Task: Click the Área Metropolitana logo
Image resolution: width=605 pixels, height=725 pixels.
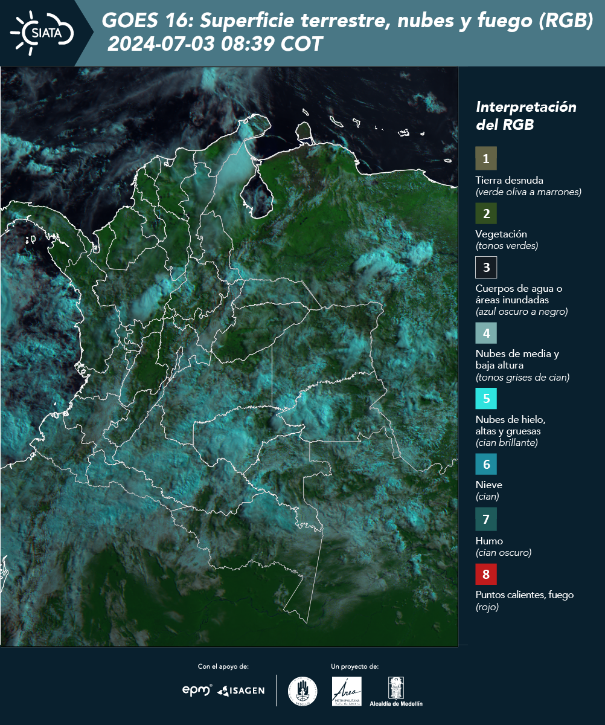Action: point(347,691)
